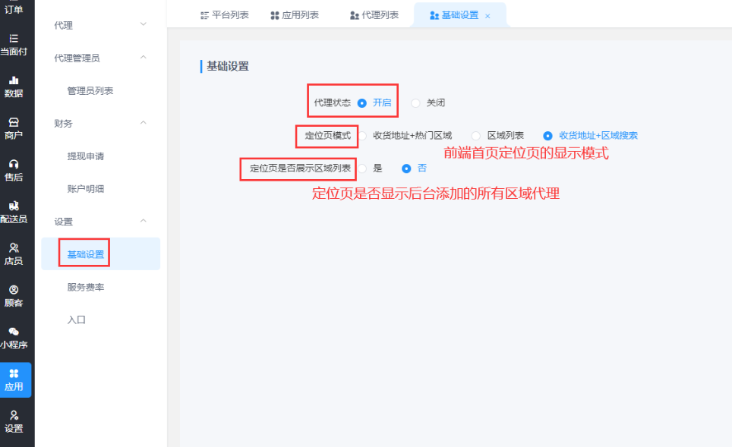Viewport: 732px width, 447px height.
Task: Open the 数据 chart icon
Action: [x=14, y=80]
